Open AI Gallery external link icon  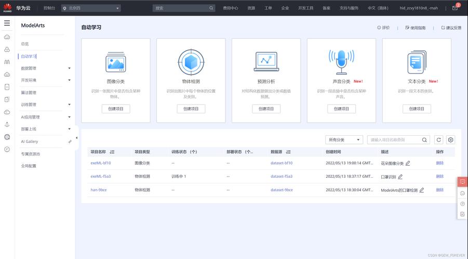[x=70, y=141]
